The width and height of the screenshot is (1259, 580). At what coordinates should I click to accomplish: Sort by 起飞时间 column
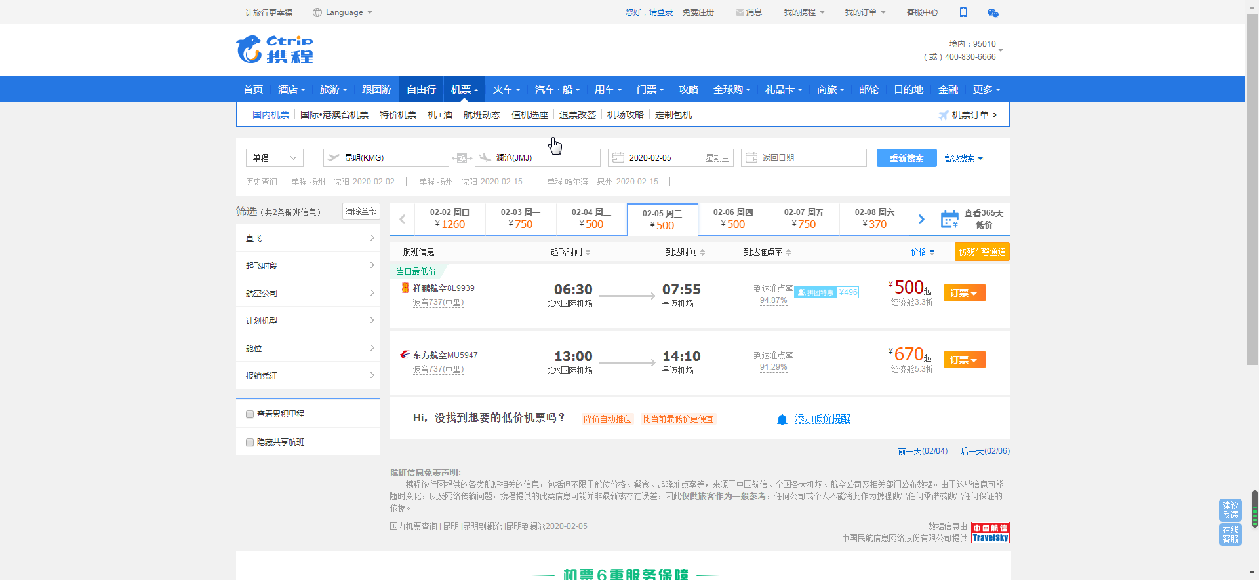point(570,252)
